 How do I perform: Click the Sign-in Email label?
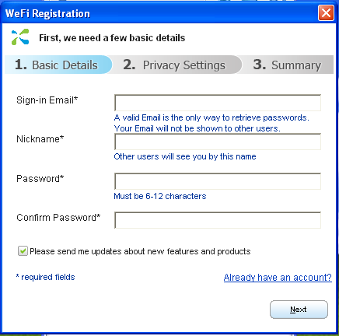(x=47, y=100)
